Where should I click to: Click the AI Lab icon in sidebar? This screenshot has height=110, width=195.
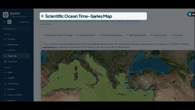point(5,72)
